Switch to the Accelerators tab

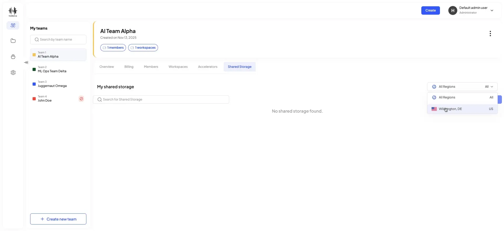[208, 67]
